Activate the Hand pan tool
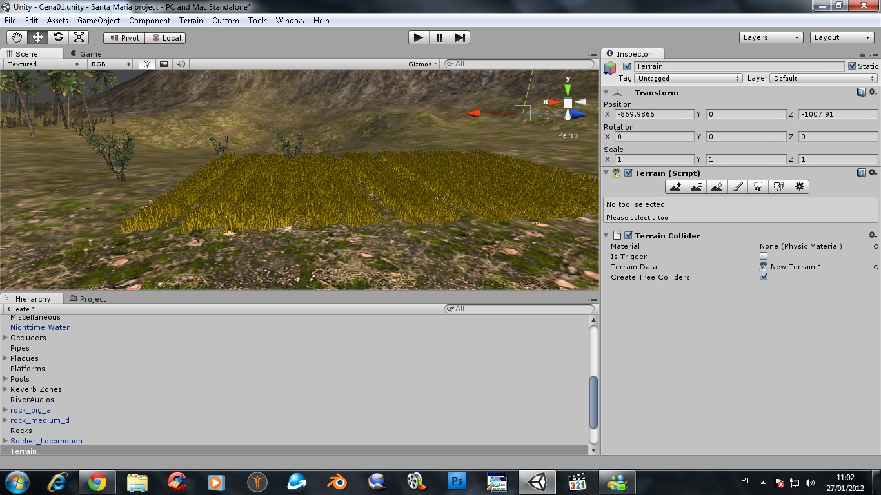Image resolution: width=881 pixels, height=495 pixels. [x=16, y=37]
